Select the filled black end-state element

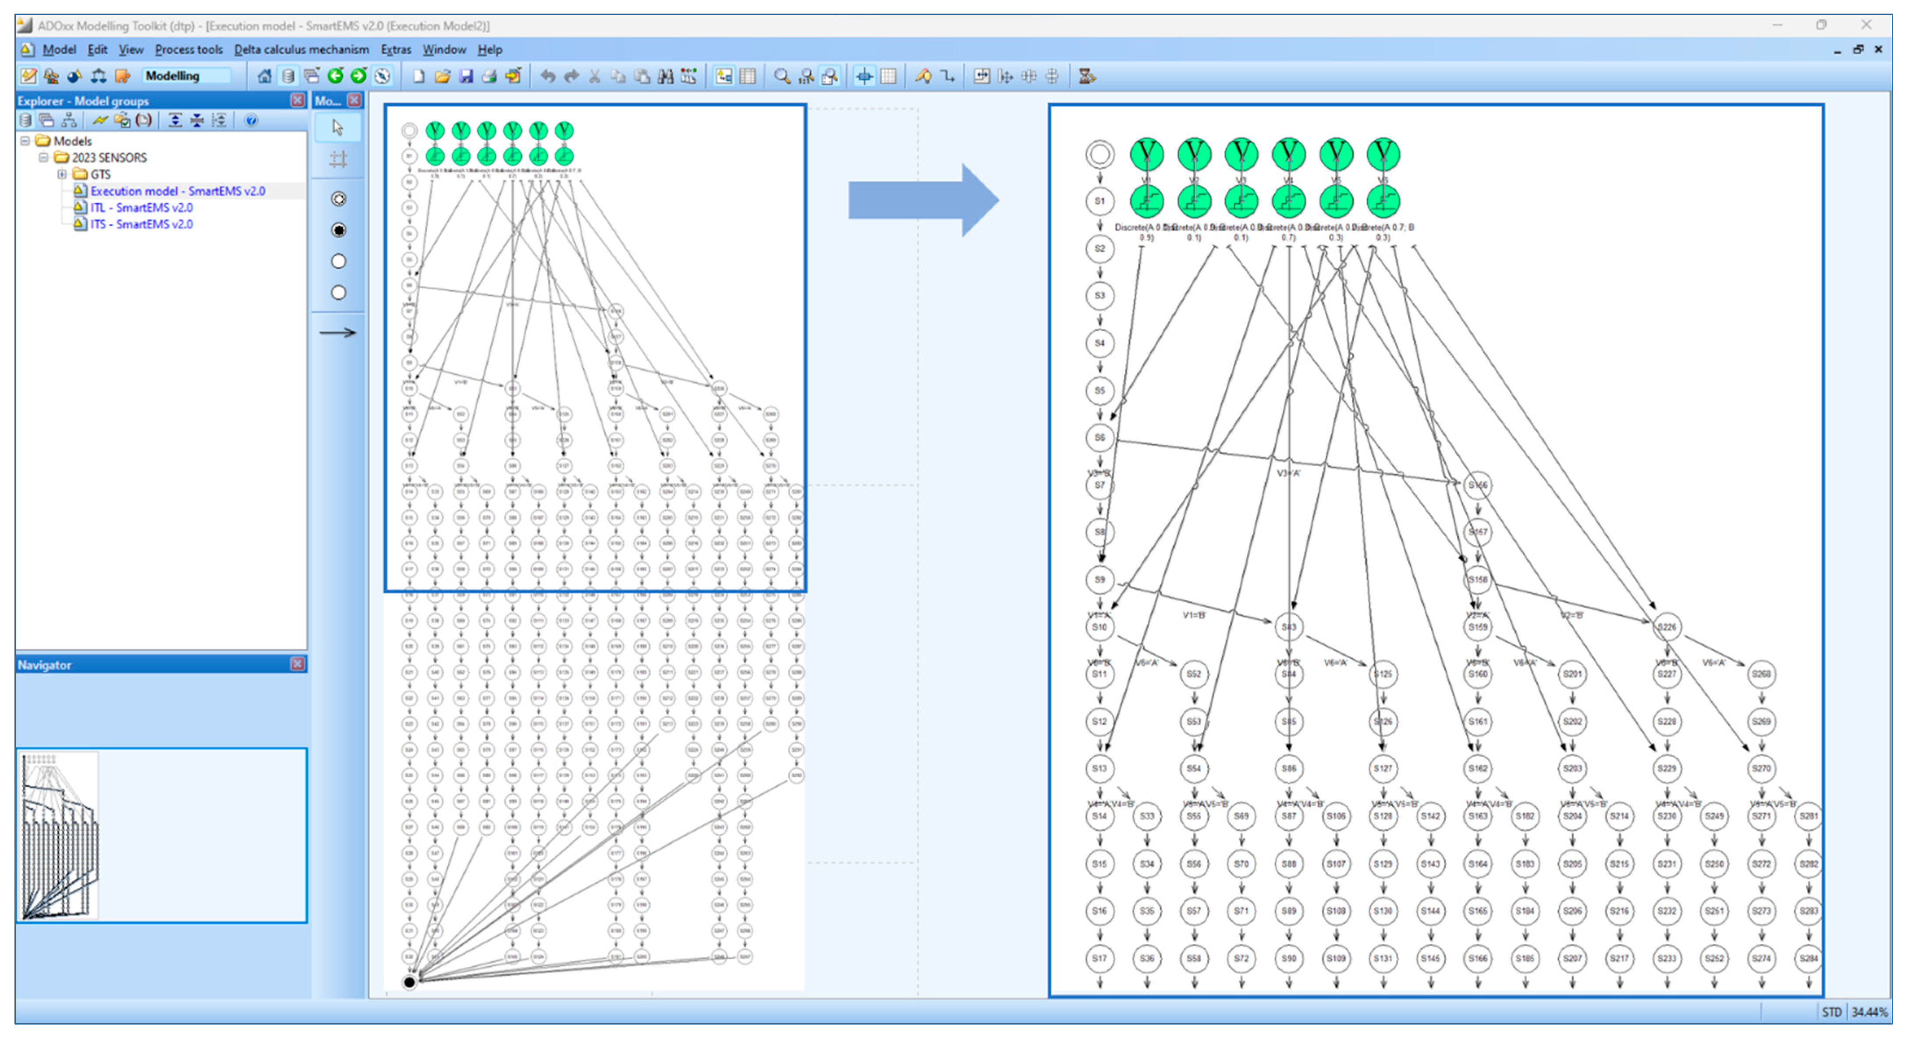(338, 230)
